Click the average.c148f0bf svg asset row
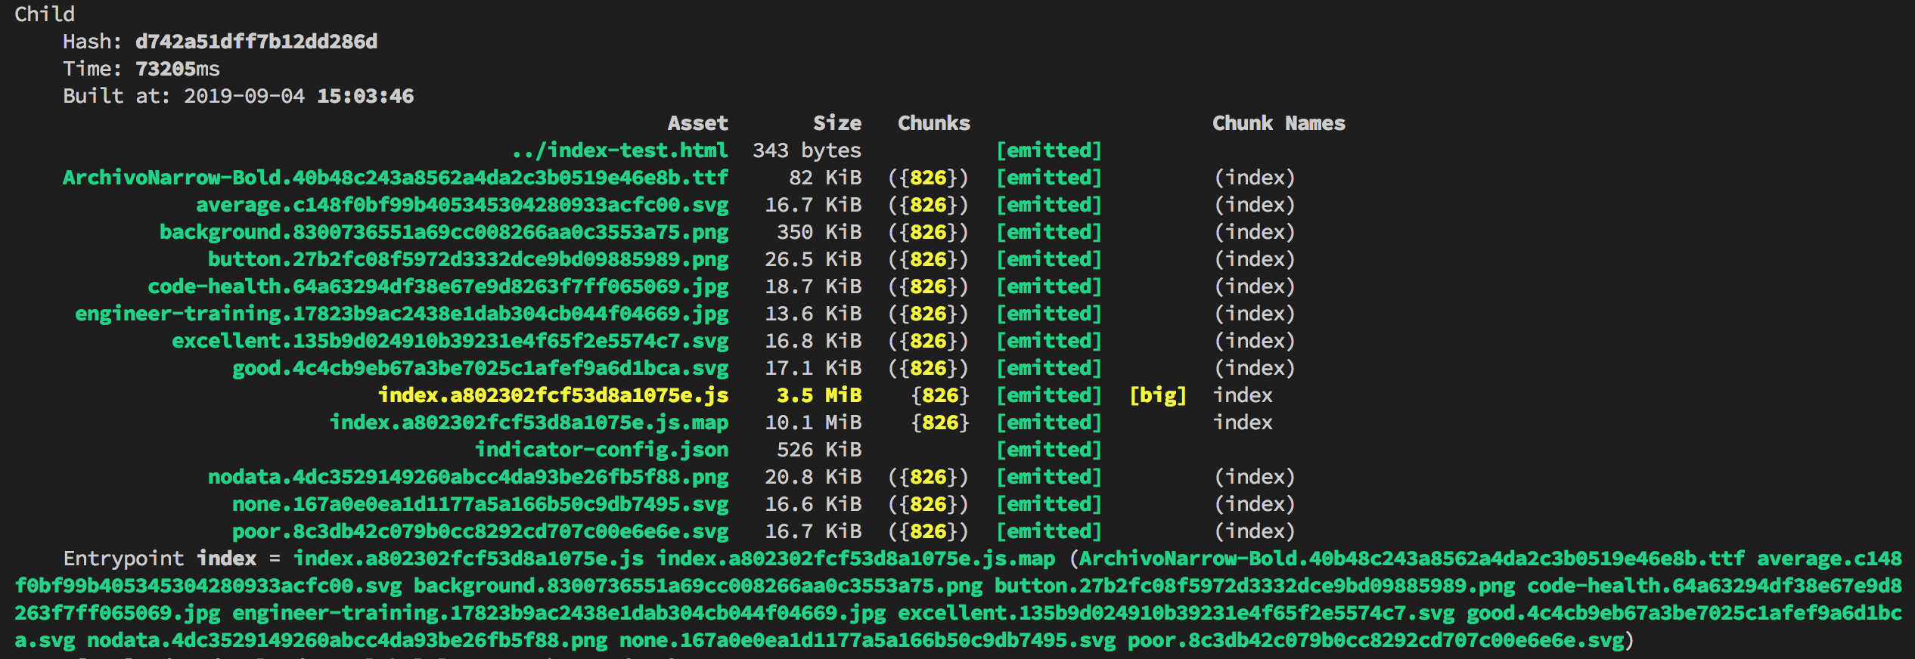The height and width of the screenshot is (659, 1915). click(x=462, y=205)
